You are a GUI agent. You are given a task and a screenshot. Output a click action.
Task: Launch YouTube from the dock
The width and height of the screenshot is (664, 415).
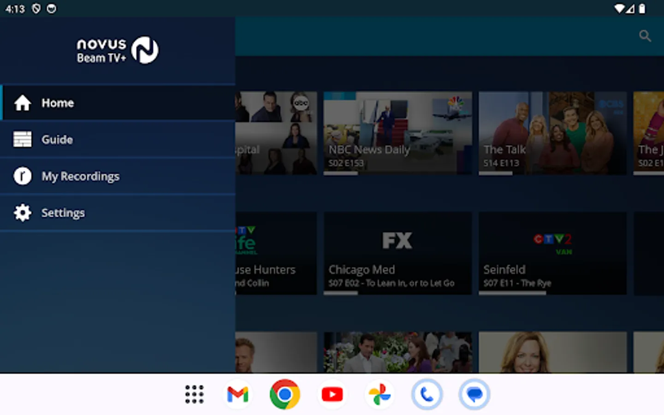pos(332,394)
